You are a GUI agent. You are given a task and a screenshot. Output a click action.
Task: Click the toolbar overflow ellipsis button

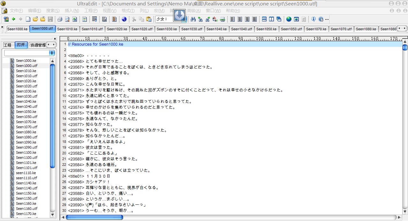[327, 19]
